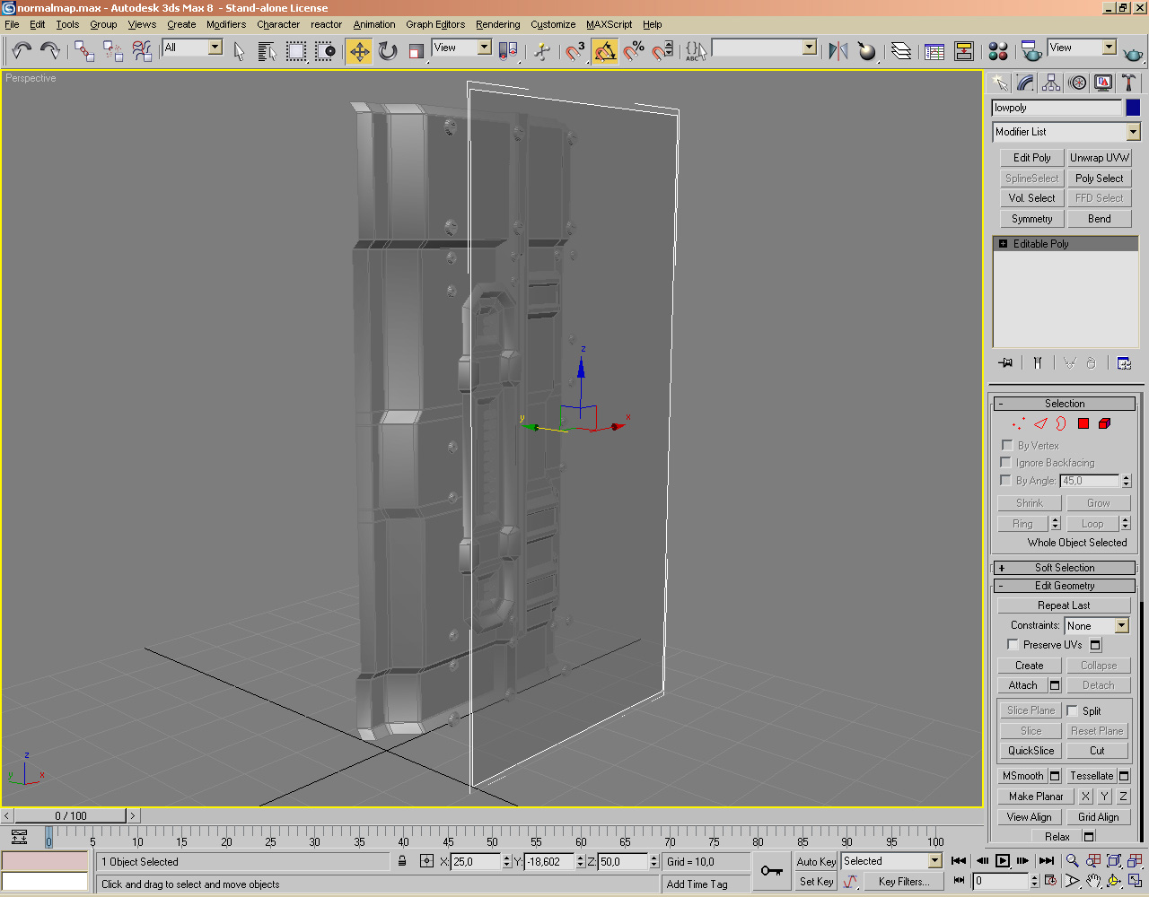1149x897 pixels.
Task: Activate Arc Rotate navigation tool
Action: pyautogui.click(x=1113, y=881)
